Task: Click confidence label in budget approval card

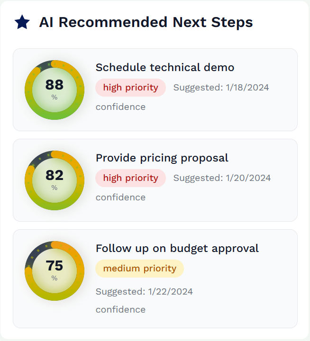Action: (x=120, y=310)
